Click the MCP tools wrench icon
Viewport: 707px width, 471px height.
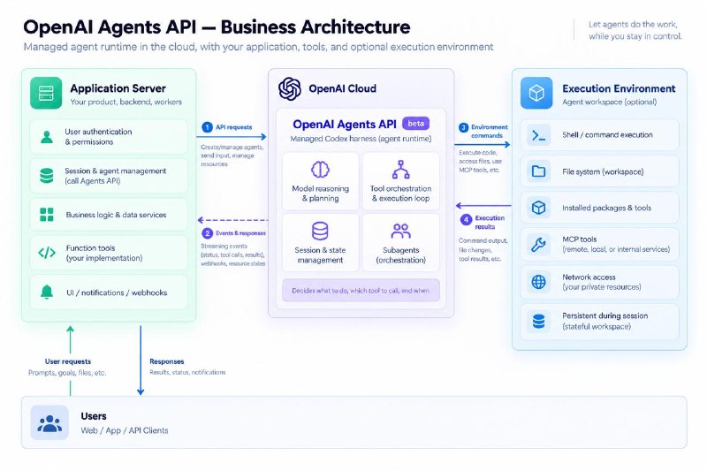tap(538, 244)
